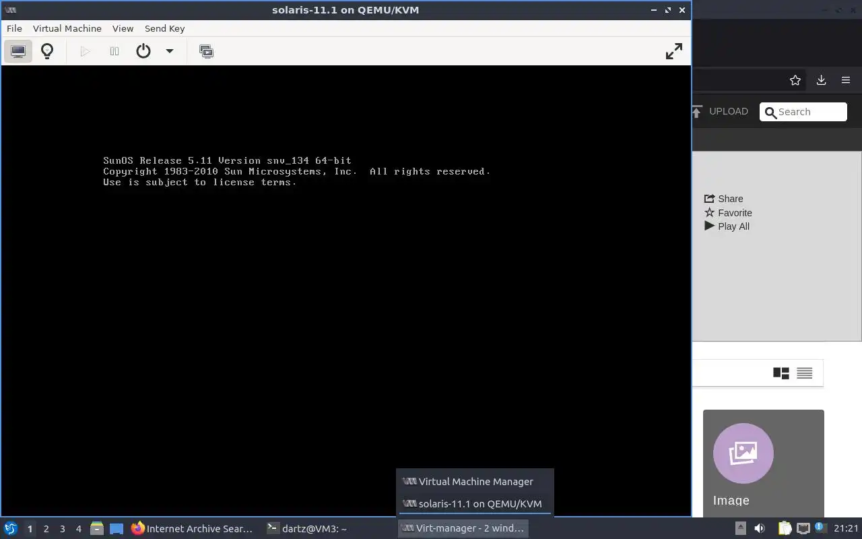Open the Image media type card
The height and width of the screenshot is (539, 862).
[x=764, y=464]
